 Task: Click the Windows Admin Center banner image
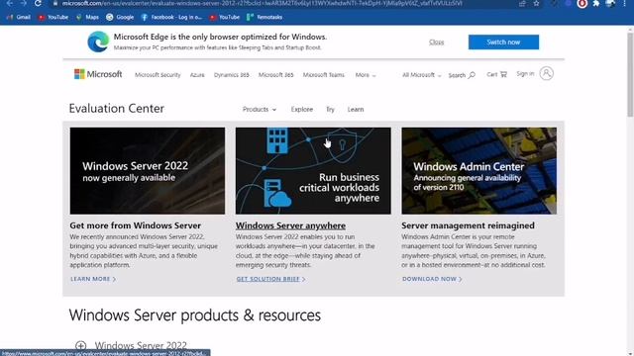coord(479,171)
